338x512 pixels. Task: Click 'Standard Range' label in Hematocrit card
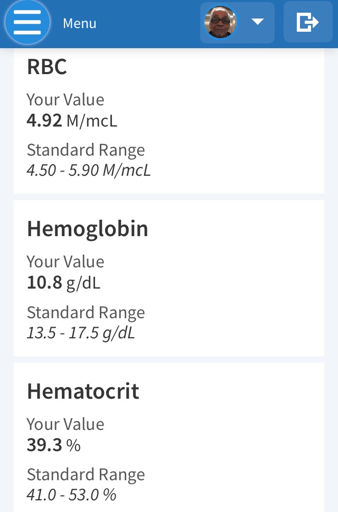click(86, 474)
